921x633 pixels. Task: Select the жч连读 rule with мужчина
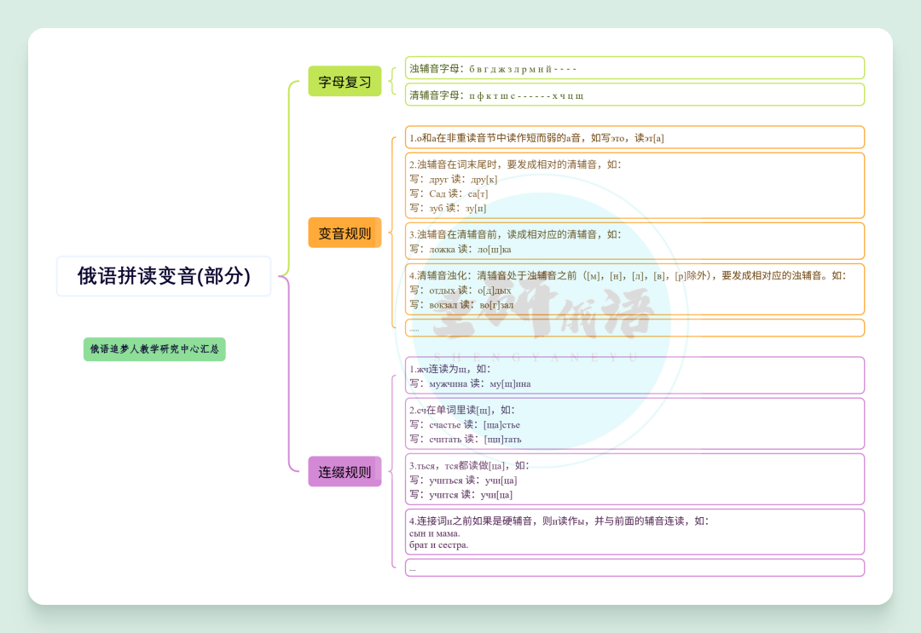click(x=634, y=376)
